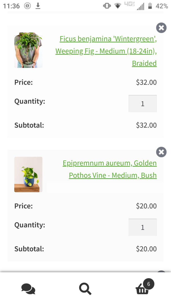Screen dimensions: 171x305
Task: Remove the Golden Pothos Vine from cart
Action: point(161,152)
